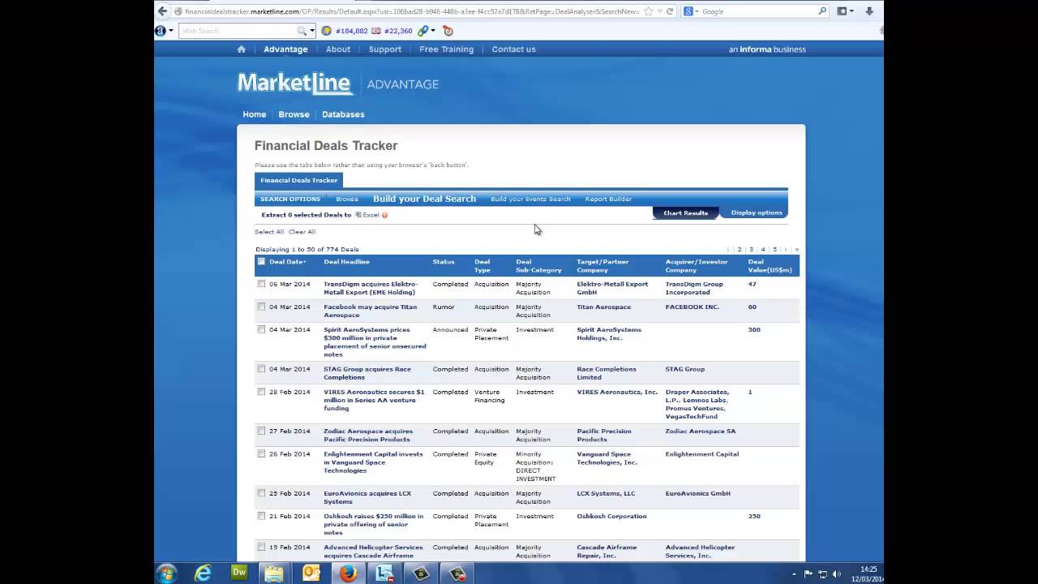Click the toolbar link chain icon
The width and height of the screenshot is (1038, 584).
pyautogui.click(x=422, y=31)
